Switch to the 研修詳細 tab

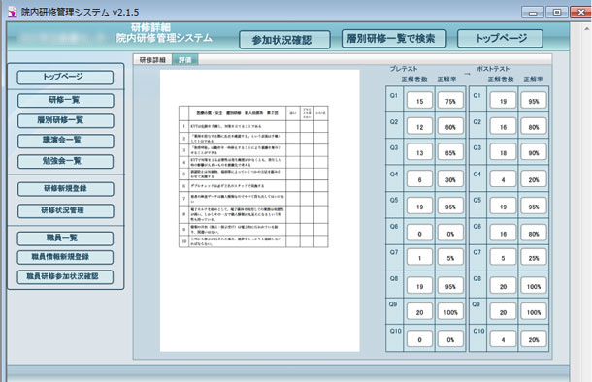click(x=152, y=60)
